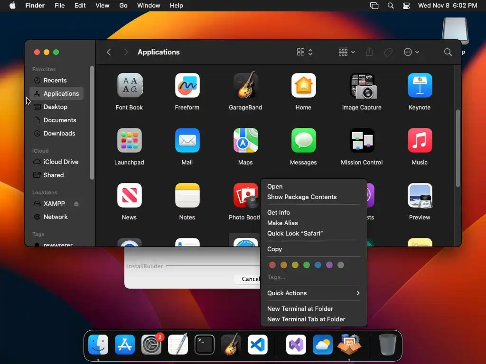Viewport: 486px width, 364px height.
Task: Open Visual Studio Code from the Dock
Action: [258, 345]
